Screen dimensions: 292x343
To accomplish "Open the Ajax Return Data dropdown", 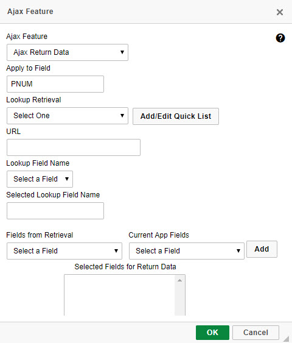I will pos(68,52).
